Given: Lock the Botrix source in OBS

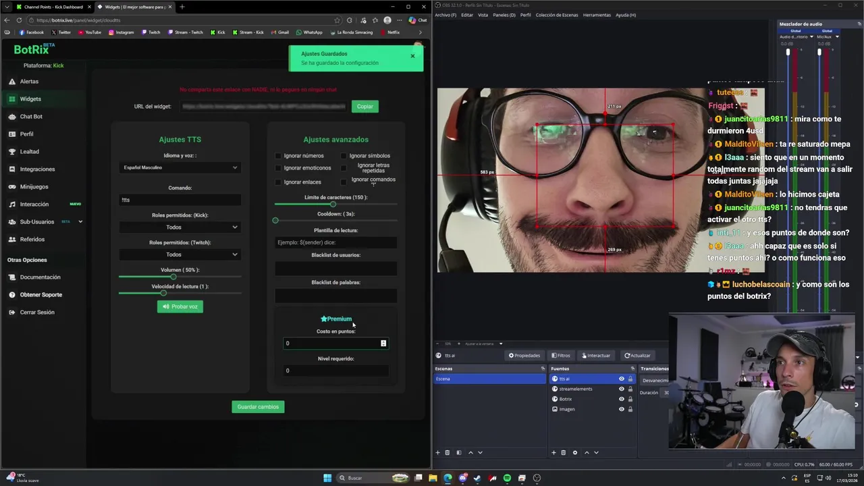Looking at the screenshot, I should 630,399.
